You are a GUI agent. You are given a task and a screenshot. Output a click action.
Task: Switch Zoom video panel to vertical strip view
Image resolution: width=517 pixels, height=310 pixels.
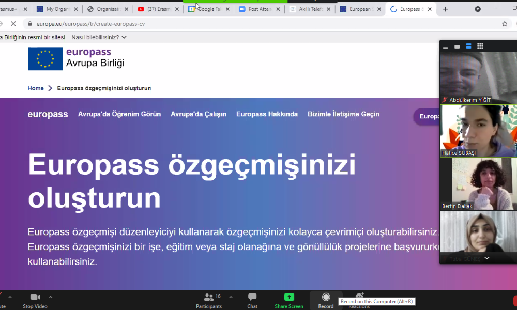tap(468, 46)
